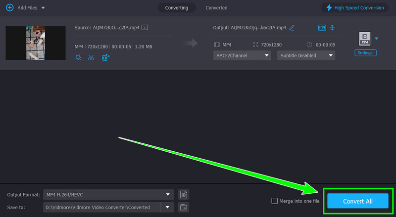
Task: Click the enhance video icon
Action: click(x=105, y=57)
